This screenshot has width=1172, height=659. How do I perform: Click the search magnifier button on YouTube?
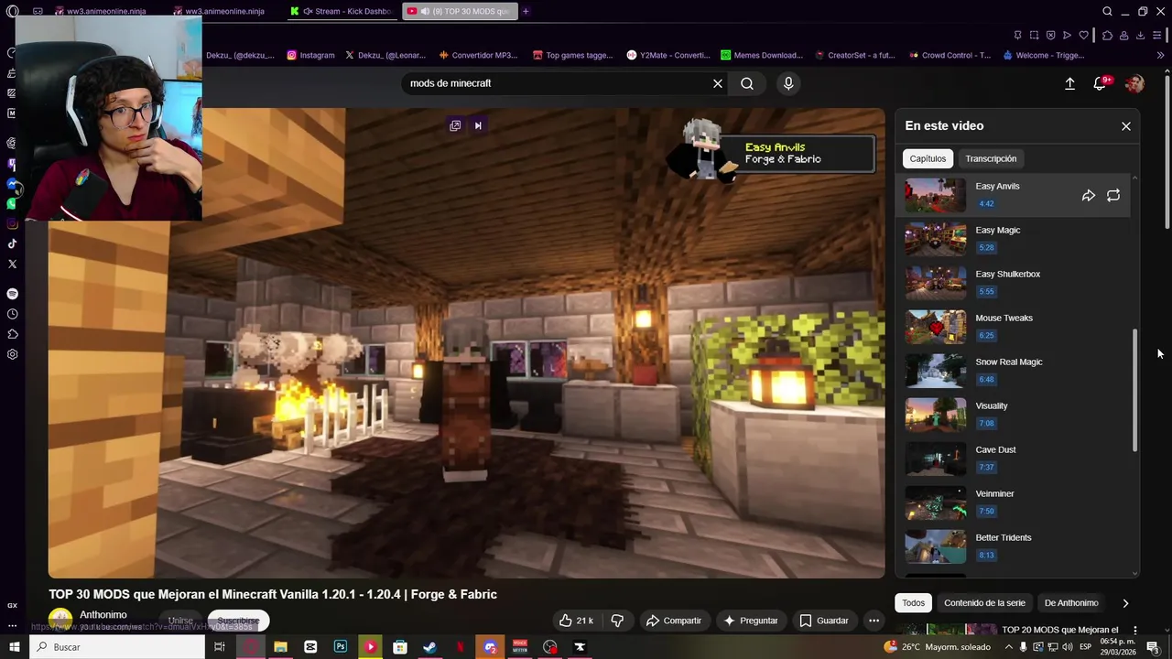point(747,83)
